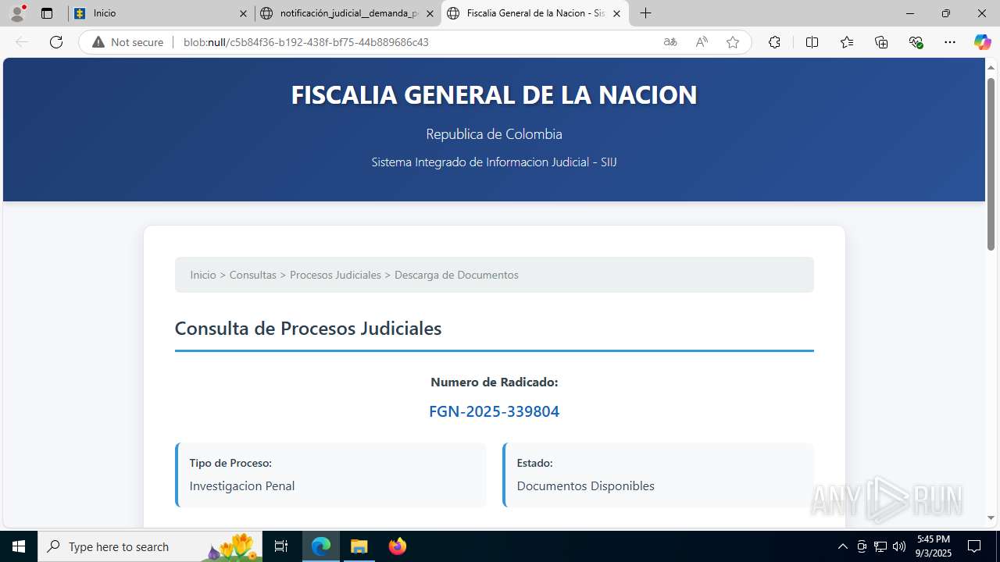
Task: Click the radicado number FGN-2025-339804
Action: 494,411
